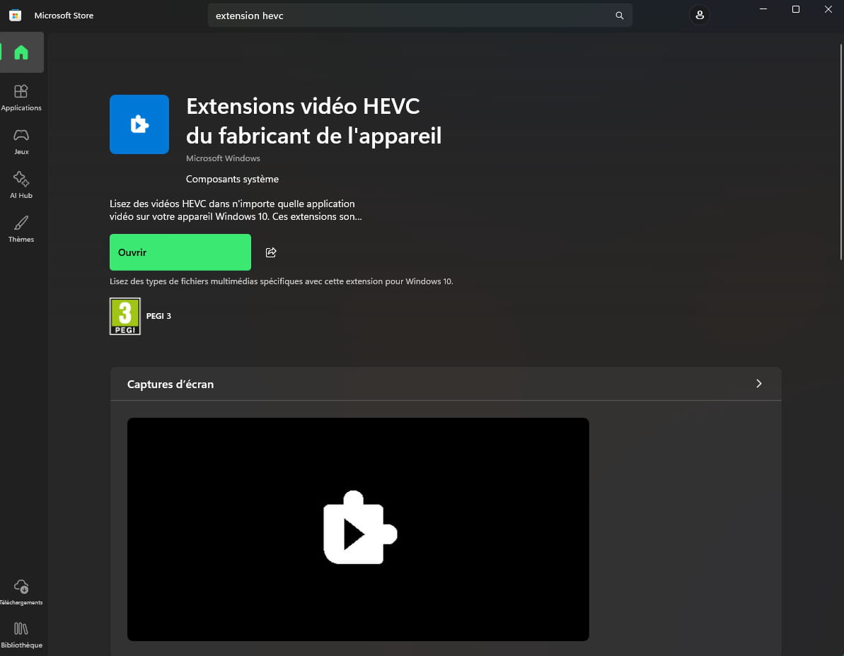Click the vertical scrollbar on the right

click(840, 152)
